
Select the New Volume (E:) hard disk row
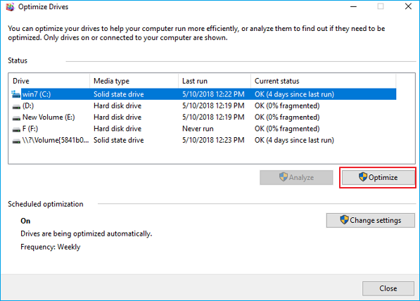pyautogui.click(x=203, y=117)
